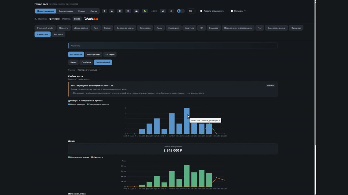Viewport: 348px width, 195px height.
Task: Click the июль 26 contracts bar
Action: (187, 121)
